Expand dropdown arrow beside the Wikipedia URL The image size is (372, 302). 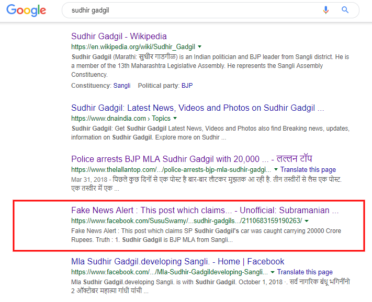[x=200, y=47]
